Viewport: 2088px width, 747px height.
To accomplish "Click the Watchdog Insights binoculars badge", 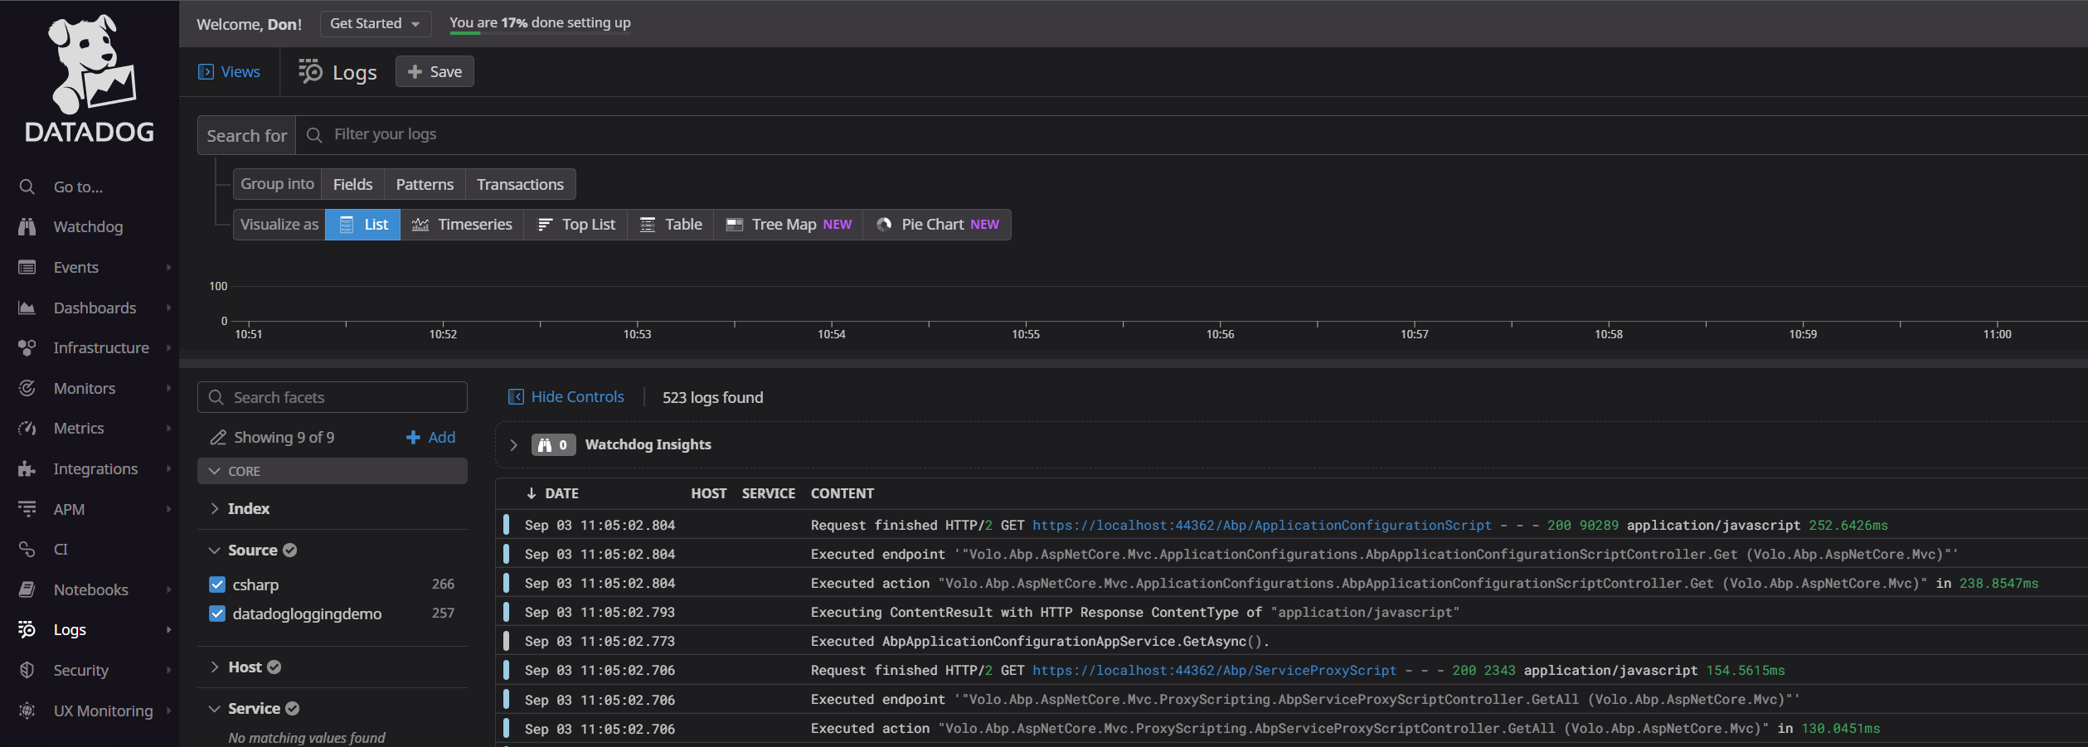I will coord(553,445).
